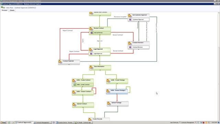Screen dimensions: 220x124
Task: Click the Reject Contract label near Review Contract
Action: click(68, 31)
